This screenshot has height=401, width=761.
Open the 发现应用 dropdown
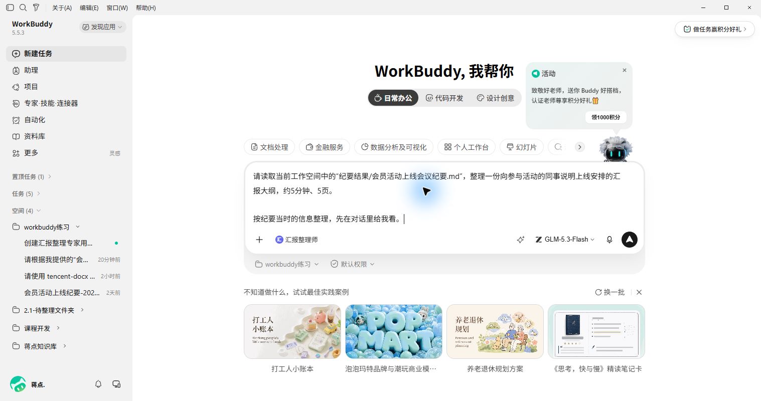pyautogui.click(x=102, y=27)
